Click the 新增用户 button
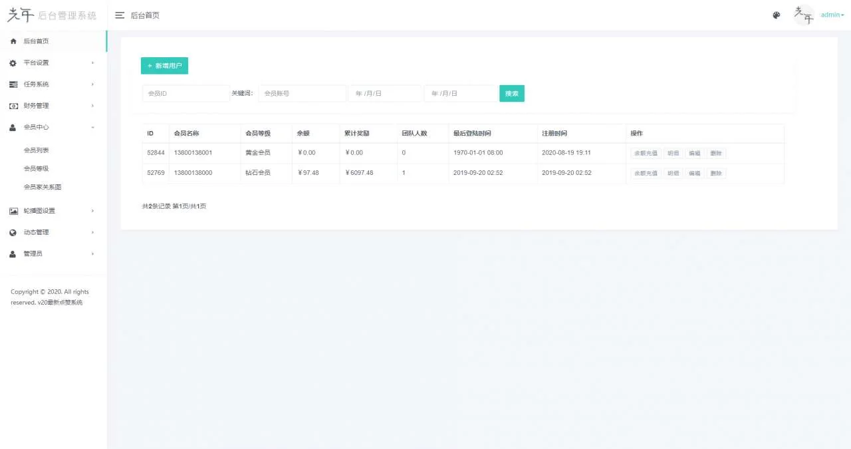The image size is (851, 449). 164,66
